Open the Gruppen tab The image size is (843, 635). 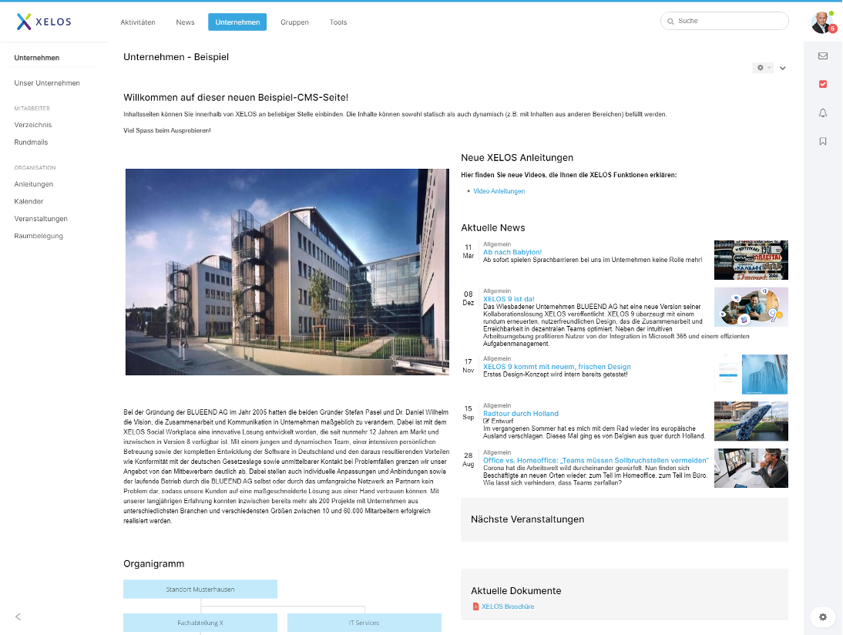click(x=294, y=22)
